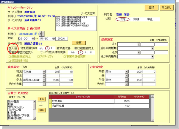
Task: Click the end time field 15:30
Action: click(x=46, y=39)
